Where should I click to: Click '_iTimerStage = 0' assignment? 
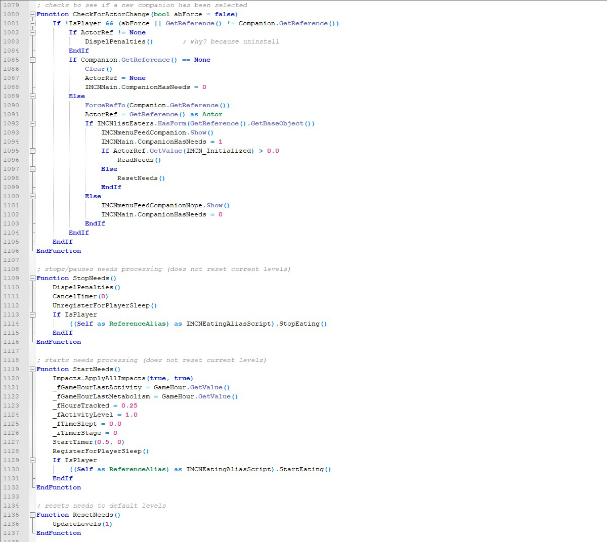pos(85,433)
